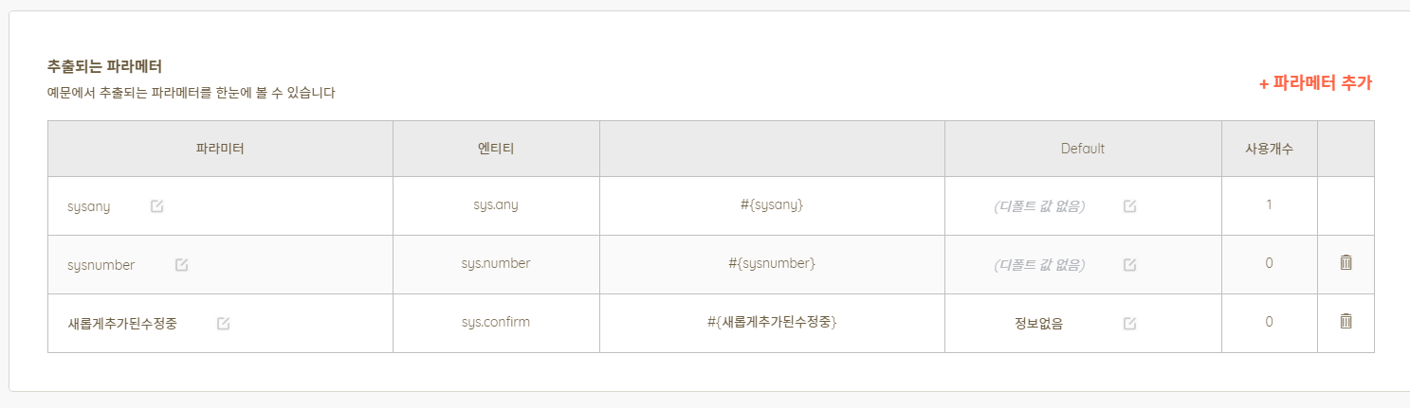
Task: Delete the sysnumber parameter row
Action: click(1346, 263)
